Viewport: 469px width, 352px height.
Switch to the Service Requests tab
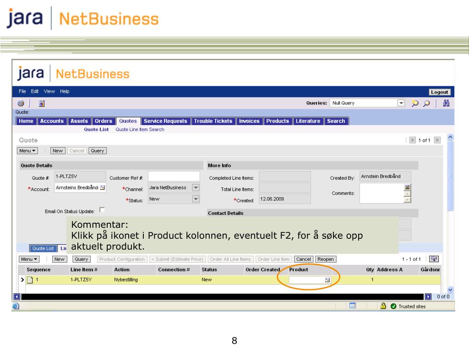165,121
